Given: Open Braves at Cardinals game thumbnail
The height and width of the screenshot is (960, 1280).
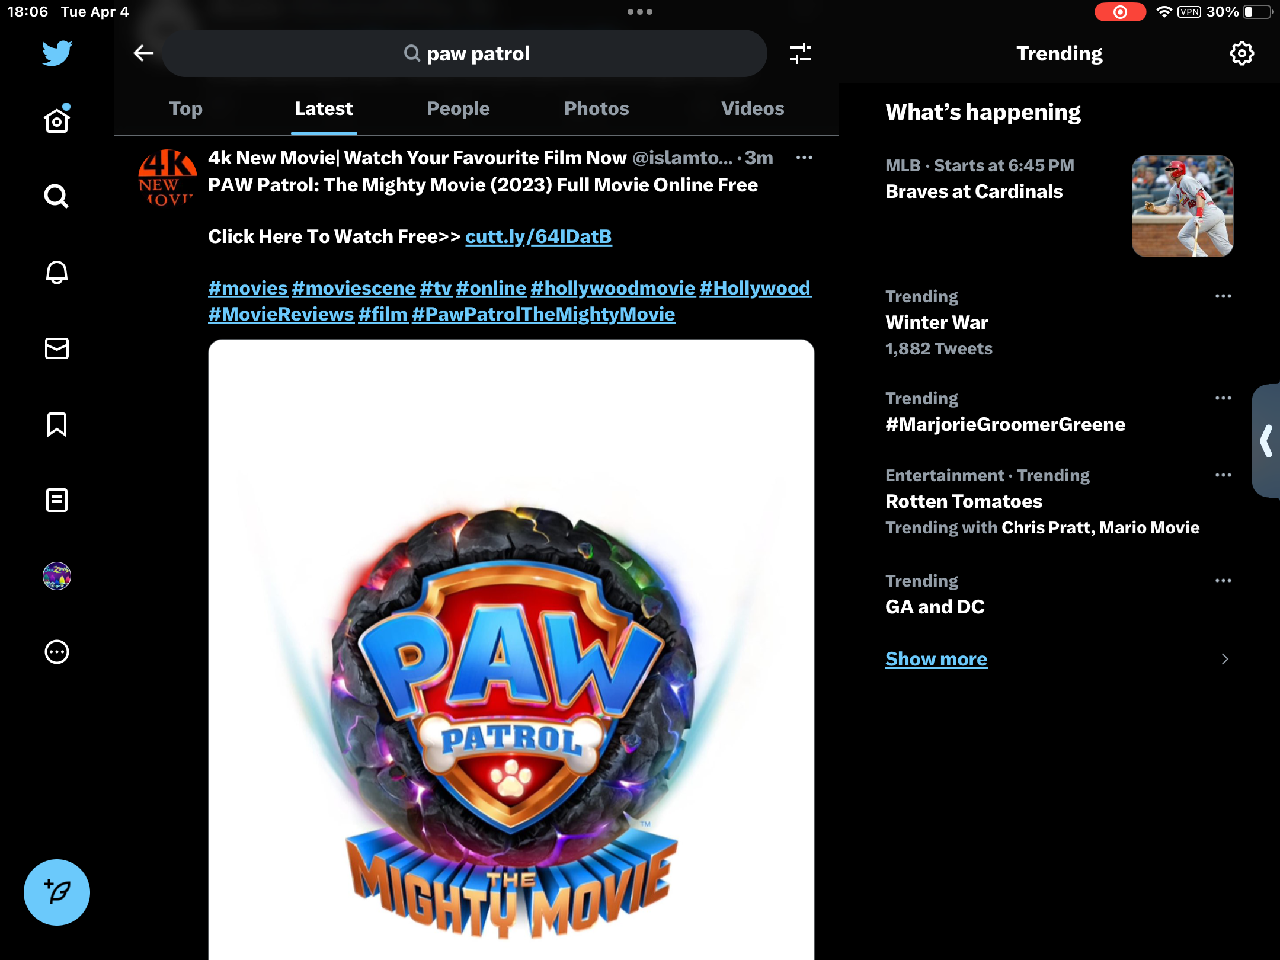Looking at the screenshot, I should pos(1182,206).
